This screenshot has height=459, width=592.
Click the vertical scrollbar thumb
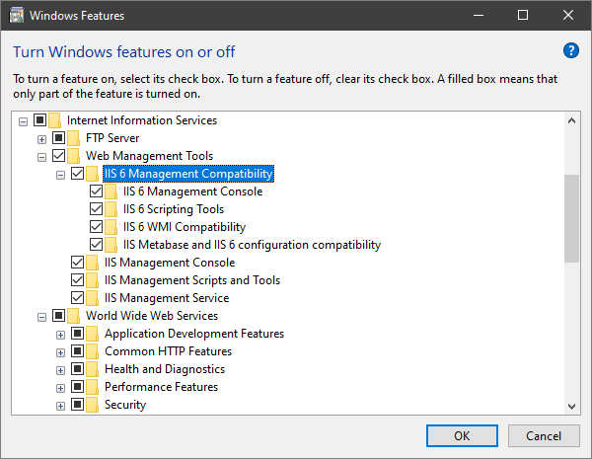pos(571,218)
